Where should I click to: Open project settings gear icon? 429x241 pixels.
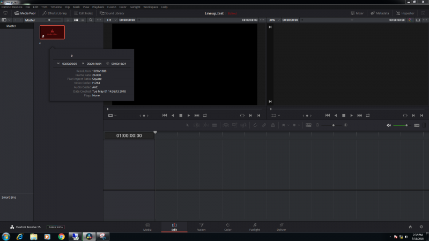pyautogui.click(x=421, y=227)
